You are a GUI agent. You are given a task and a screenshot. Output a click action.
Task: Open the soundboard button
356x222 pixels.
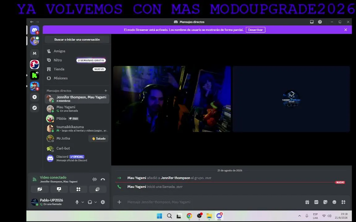pos(98,189)
